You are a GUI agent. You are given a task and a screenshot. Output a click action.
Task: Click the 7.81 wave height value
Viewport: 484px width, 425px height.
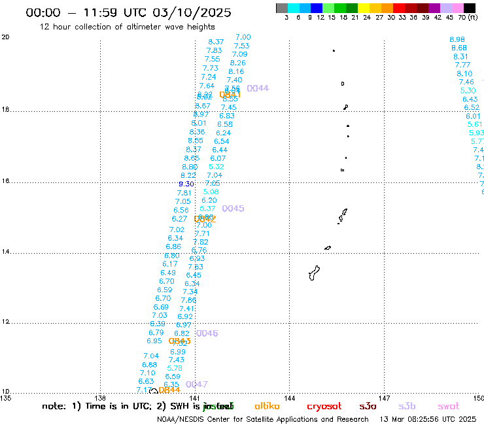pos(184,193)
